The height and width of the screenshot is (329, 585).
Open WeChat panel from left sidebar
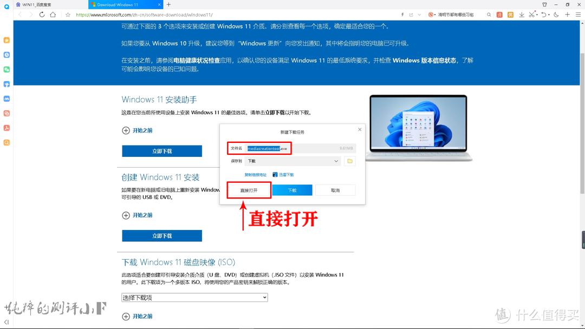tap(6, 70)
